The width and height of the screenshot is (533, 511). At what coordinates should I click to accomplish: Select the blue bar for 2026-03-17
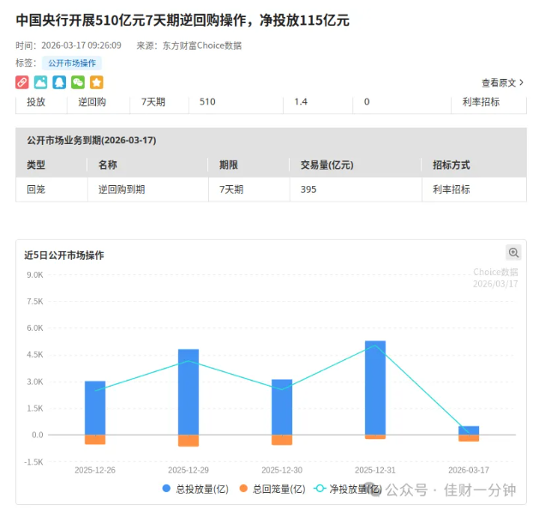tap(469, 430)
